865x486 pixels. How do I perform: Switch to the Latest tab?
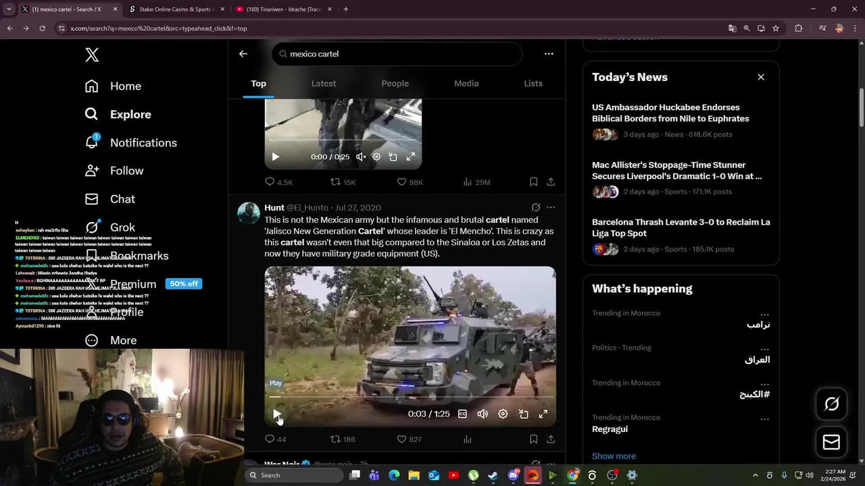324,84
